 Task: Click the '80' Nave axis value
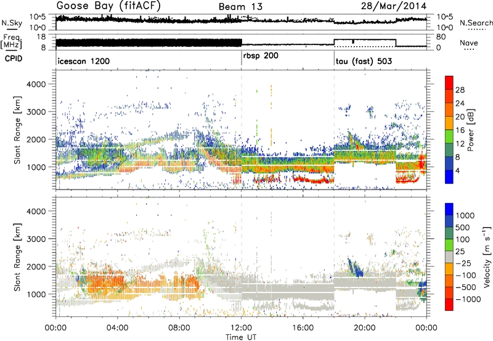[x=441, y=37]
